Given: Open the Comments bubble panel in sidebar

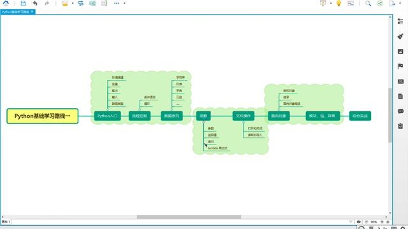Looking at the screenshot, I should (400, 111).
